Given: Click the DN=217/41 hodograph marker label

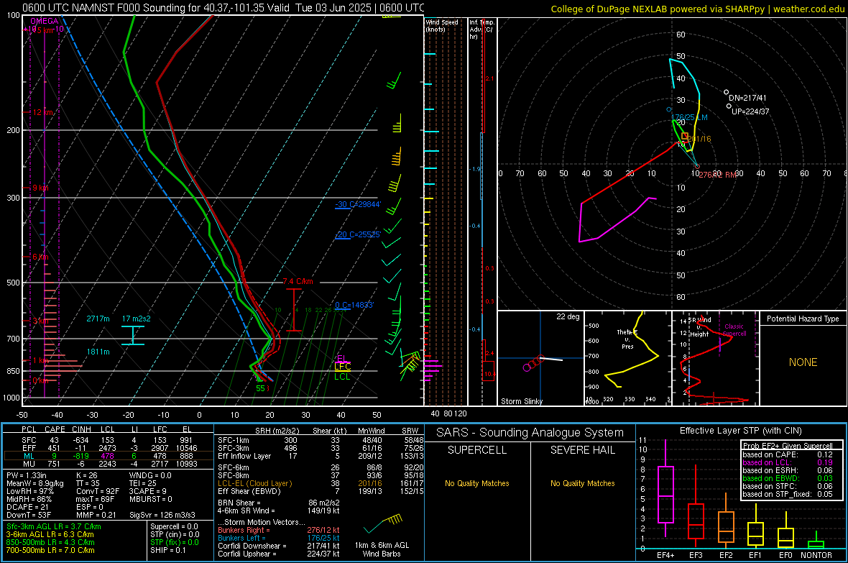Looking at the screenshot, I should coord(747,98).
